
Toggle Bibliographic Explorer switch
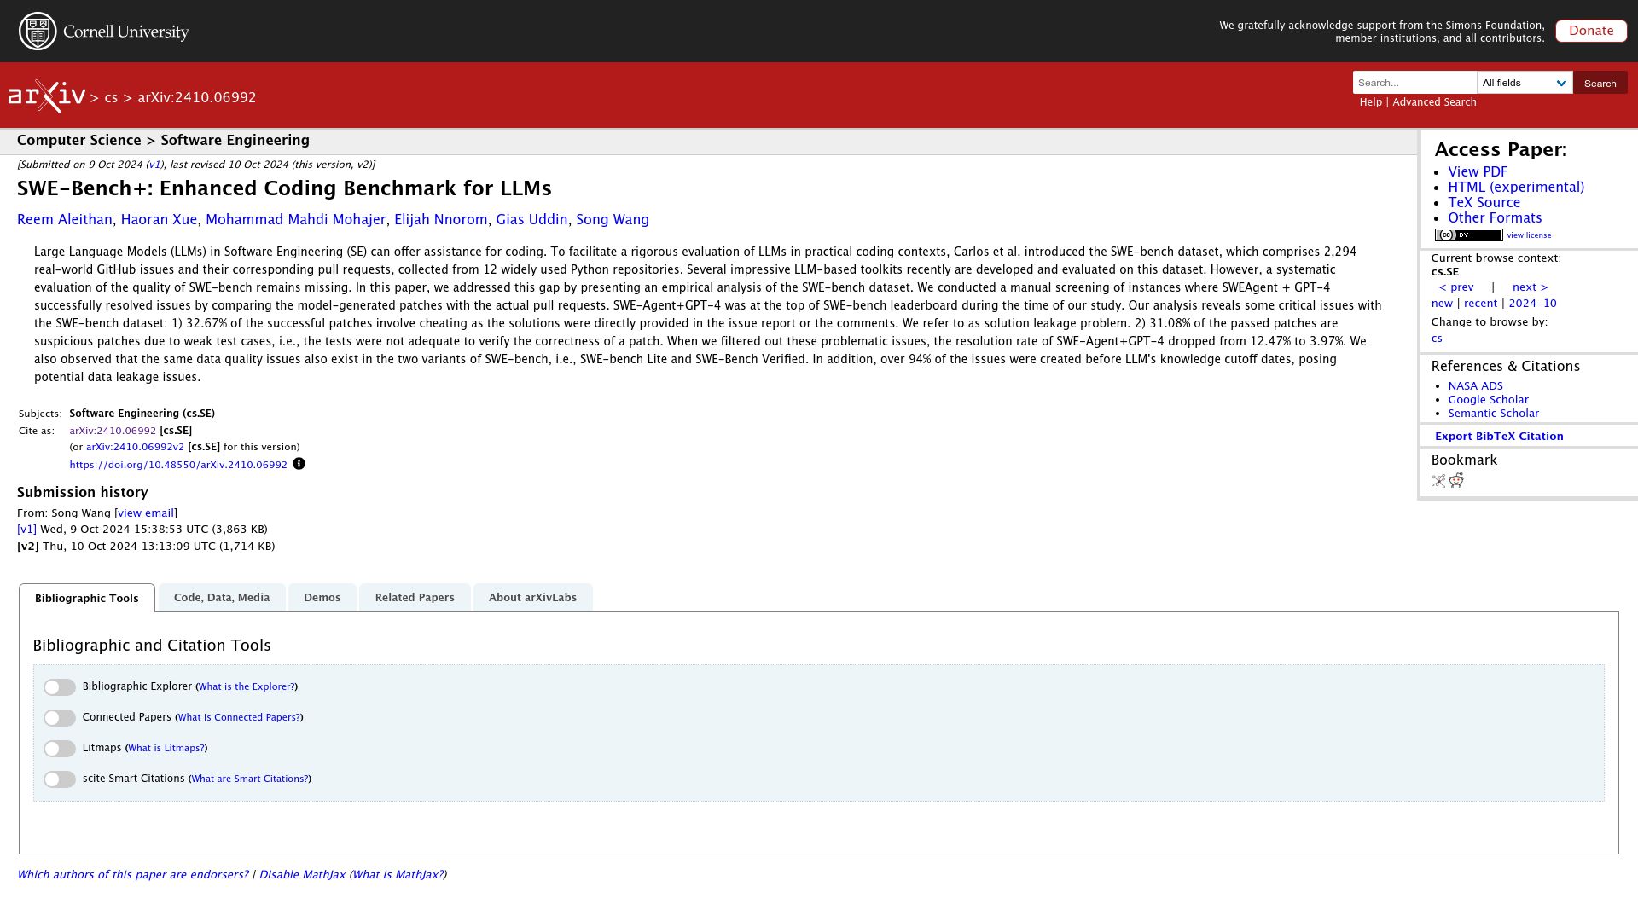click(x=60, y=687)
